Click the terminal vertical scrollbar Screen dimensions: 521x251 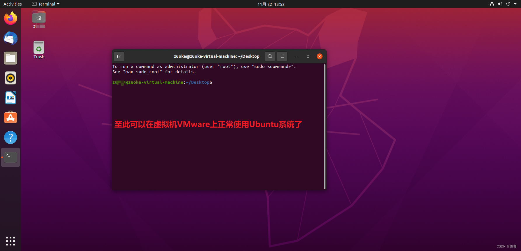tap(325, 126)
